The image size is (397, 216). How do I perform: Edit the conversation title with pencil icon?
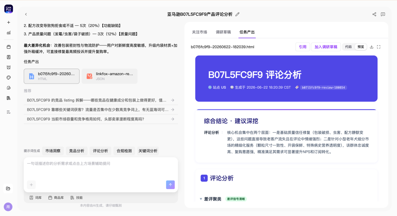238,14
